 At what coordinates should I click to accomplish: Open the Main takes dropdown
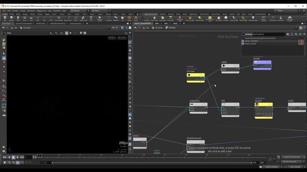287,11
